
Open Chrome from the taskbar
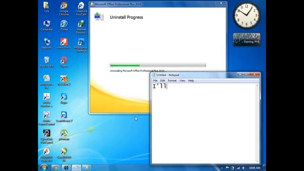56,168
